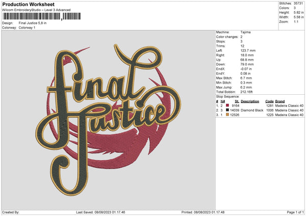This screenshot has height=216, width=306.
Task: Click the width value 5.58 in
Action: [298, 17]
